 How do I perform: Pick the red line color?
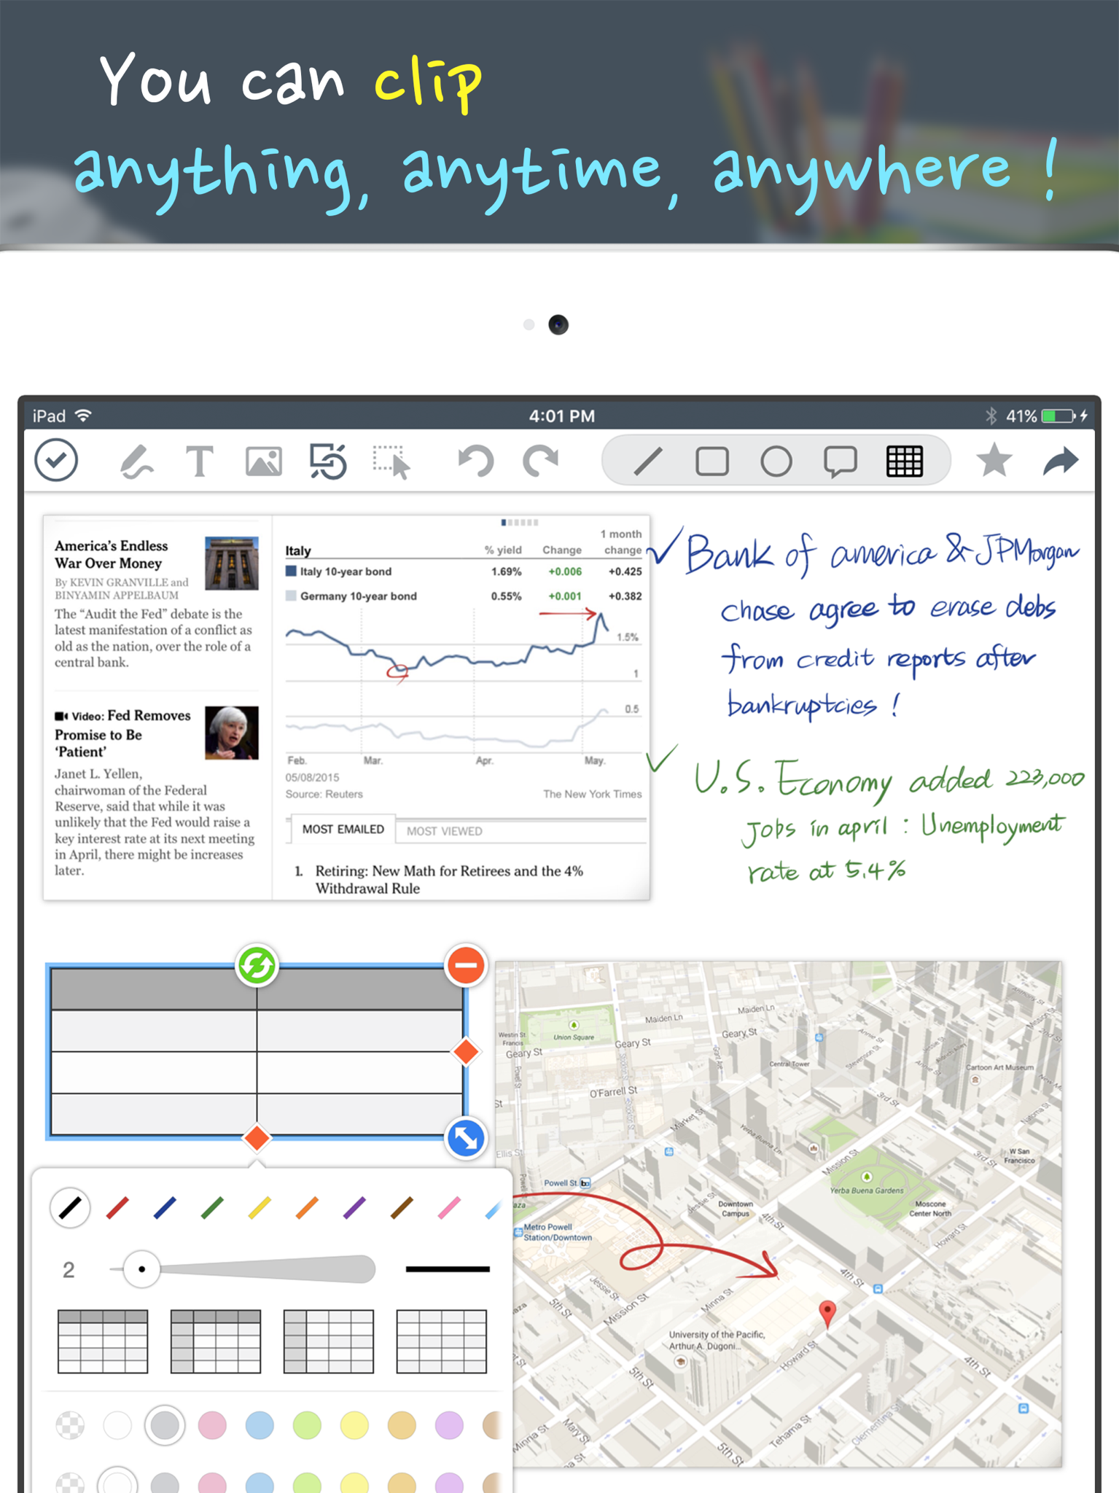point(117,1208)
